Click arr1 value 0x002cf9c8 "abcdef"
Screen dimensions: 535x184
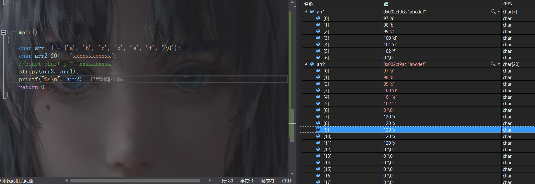tap(404, 12)
